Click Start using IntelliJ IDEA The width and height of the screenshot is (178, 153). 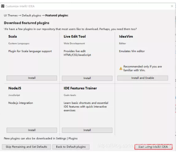tap(154, 147)
